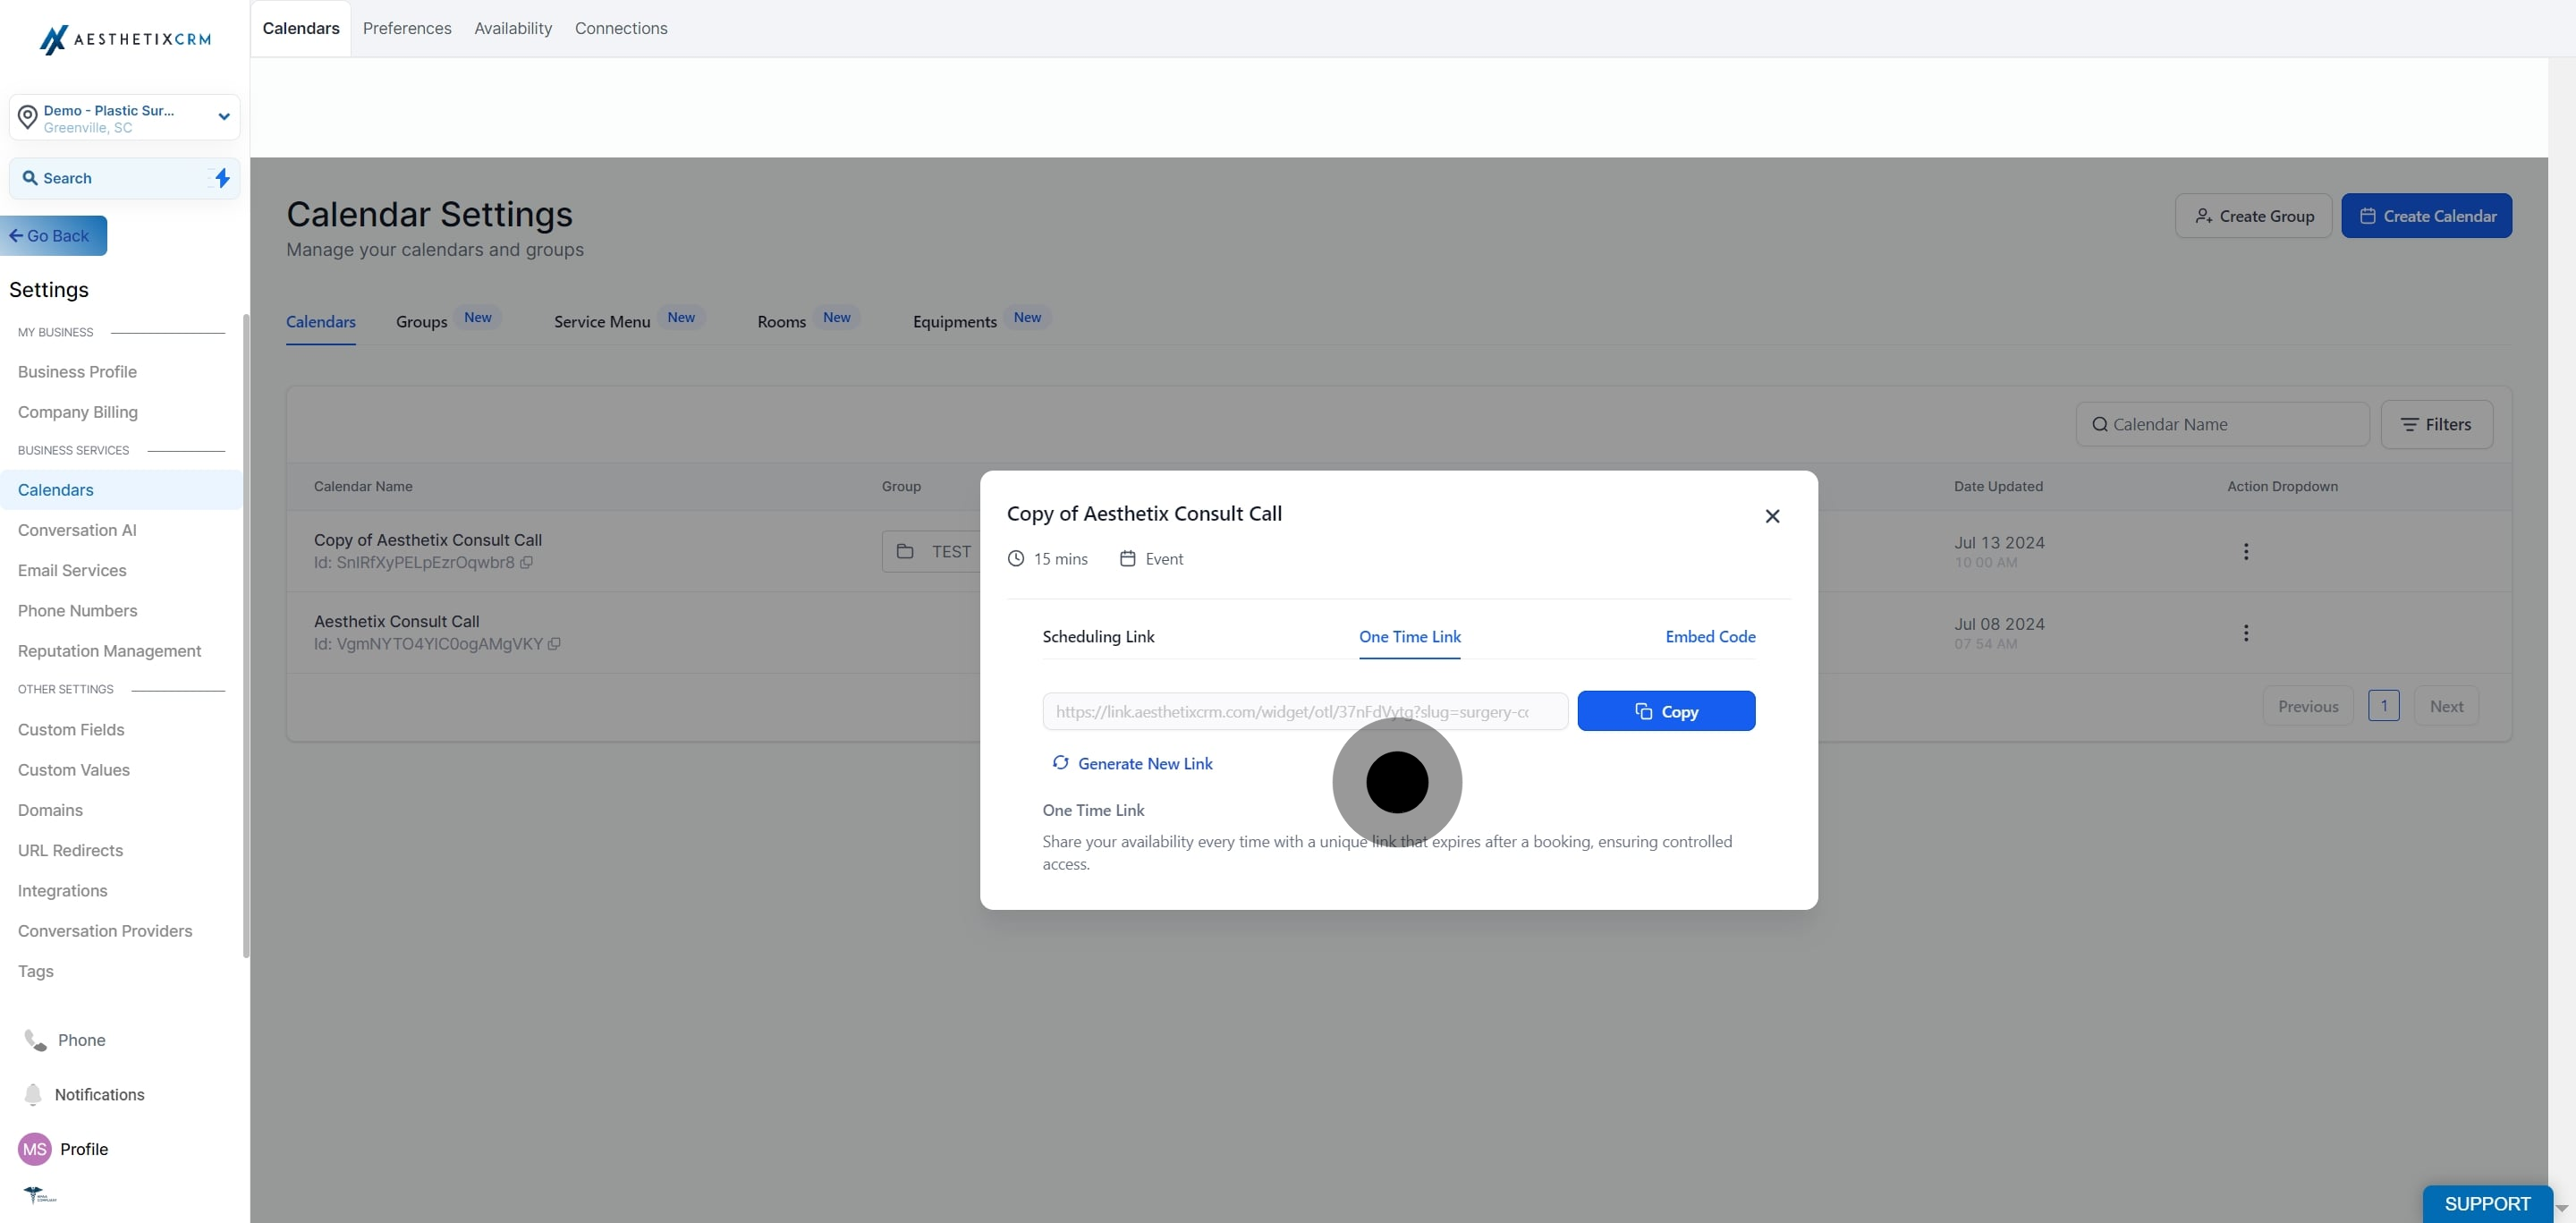2576x1223 pixels.
Task: Click Generate New Link
Action: pos(1132,764)
